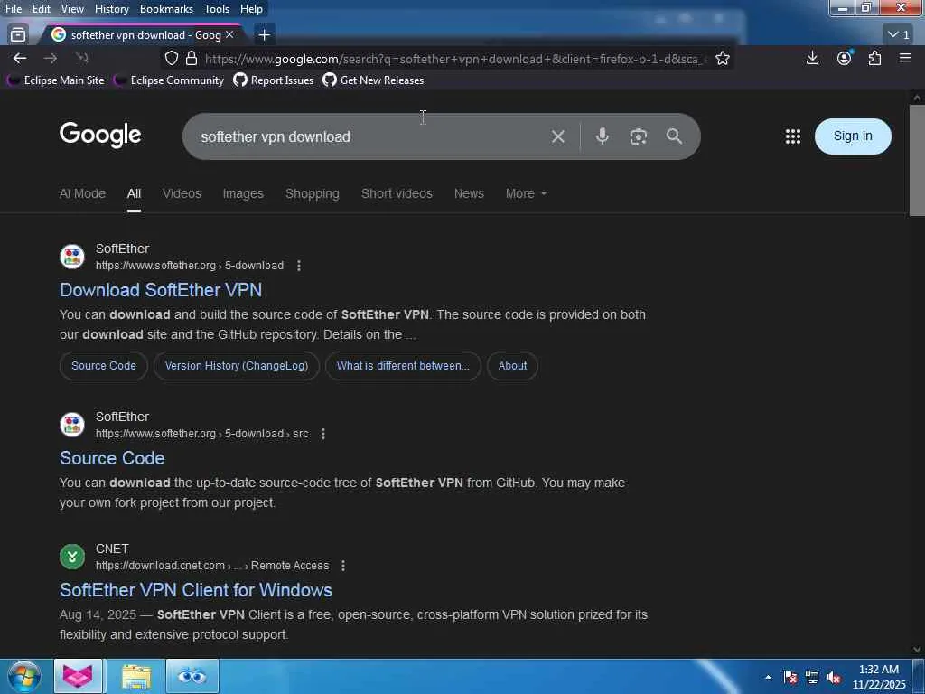Open the Help menu

(x=251, y=9)
